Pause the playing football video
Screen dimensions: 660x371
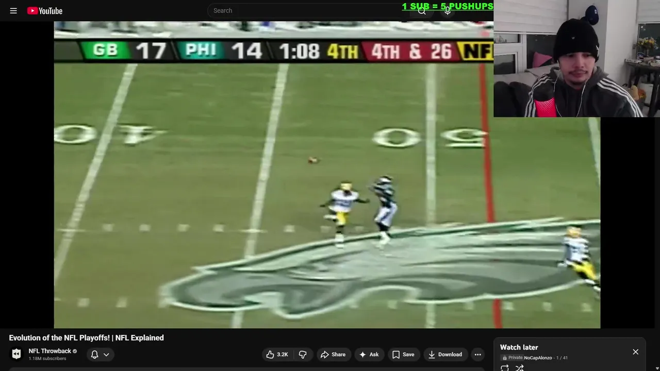coord(327,175)
